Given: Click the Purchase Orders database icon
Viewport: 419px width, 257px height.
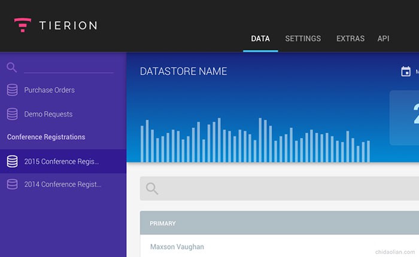Looking at the screenshot, I should 13,90.
